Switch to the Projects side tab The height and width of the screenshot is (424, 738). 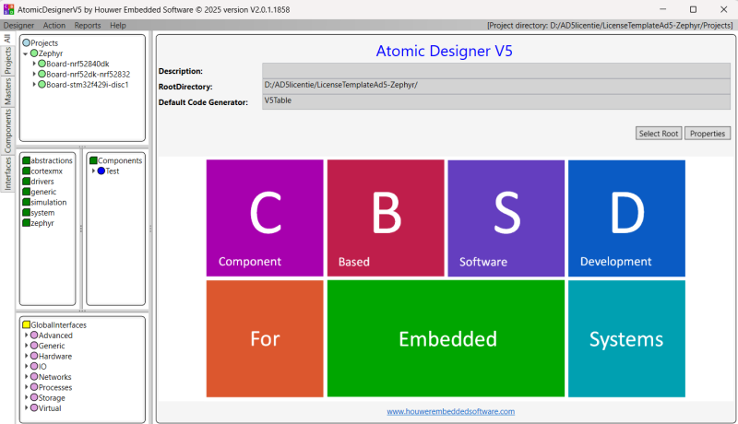click(7, 61)
